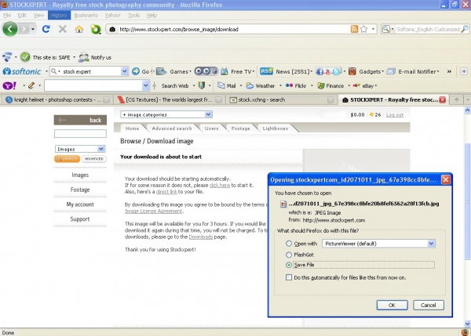Go to the Home page icon
Screen dimensions: 471x336
click(x=79, y=29)
